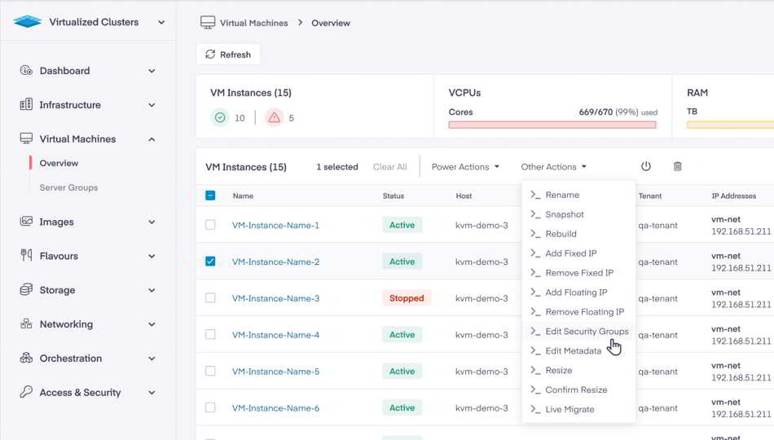Check the box for VM-Instance-Name-6
The height and width of the screenshot is (440, 774).
tap(210, 407)
